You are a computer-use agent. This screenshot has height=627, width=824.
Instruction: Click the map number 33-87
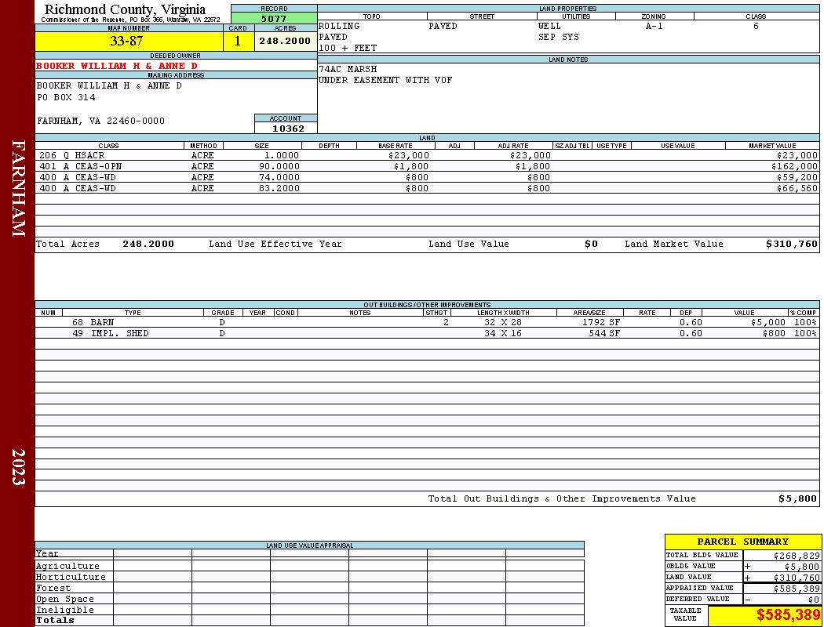(x=126, y=41)
